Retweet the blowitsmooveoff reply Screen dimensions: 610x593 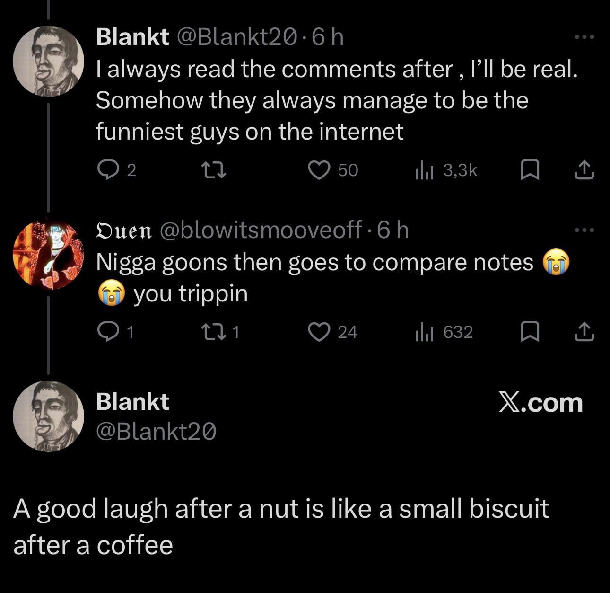(213, 332)
